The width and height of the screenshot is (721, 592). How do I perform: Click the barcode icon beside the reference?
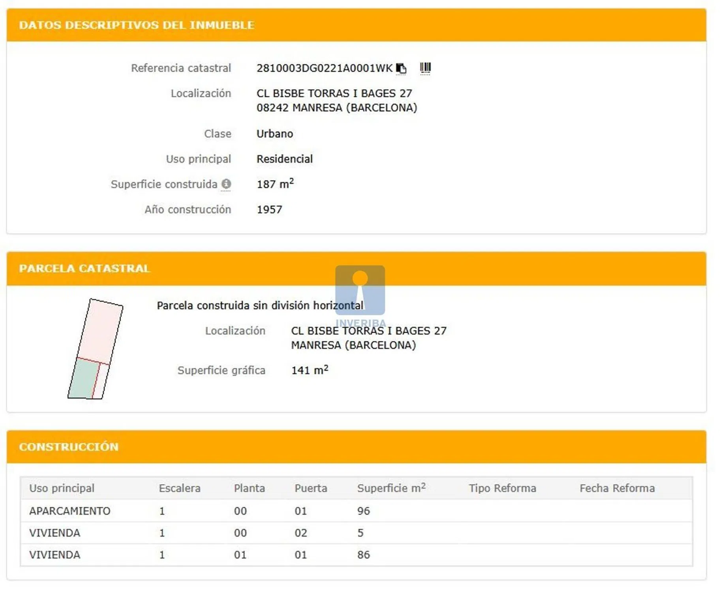click(x=425, y=68)
